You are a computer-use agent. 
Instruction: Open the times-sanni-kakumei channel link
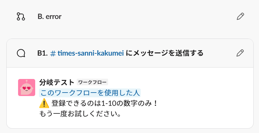click(91, 53)
